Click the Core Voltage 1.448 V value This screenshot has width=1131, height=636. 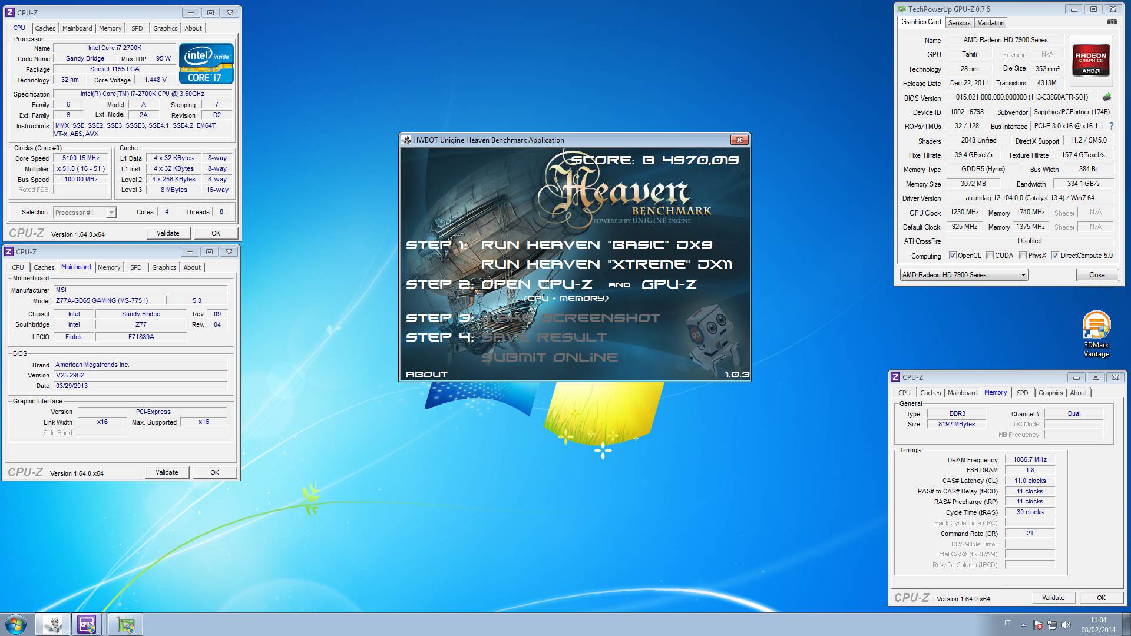click(x=156, y=79)
